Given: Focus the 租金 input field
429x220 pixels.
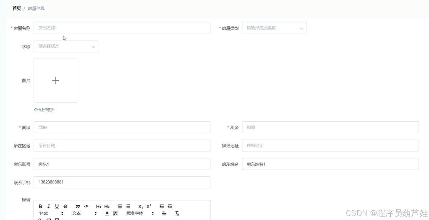Looking at the screenshot, I should click(330, 127).
